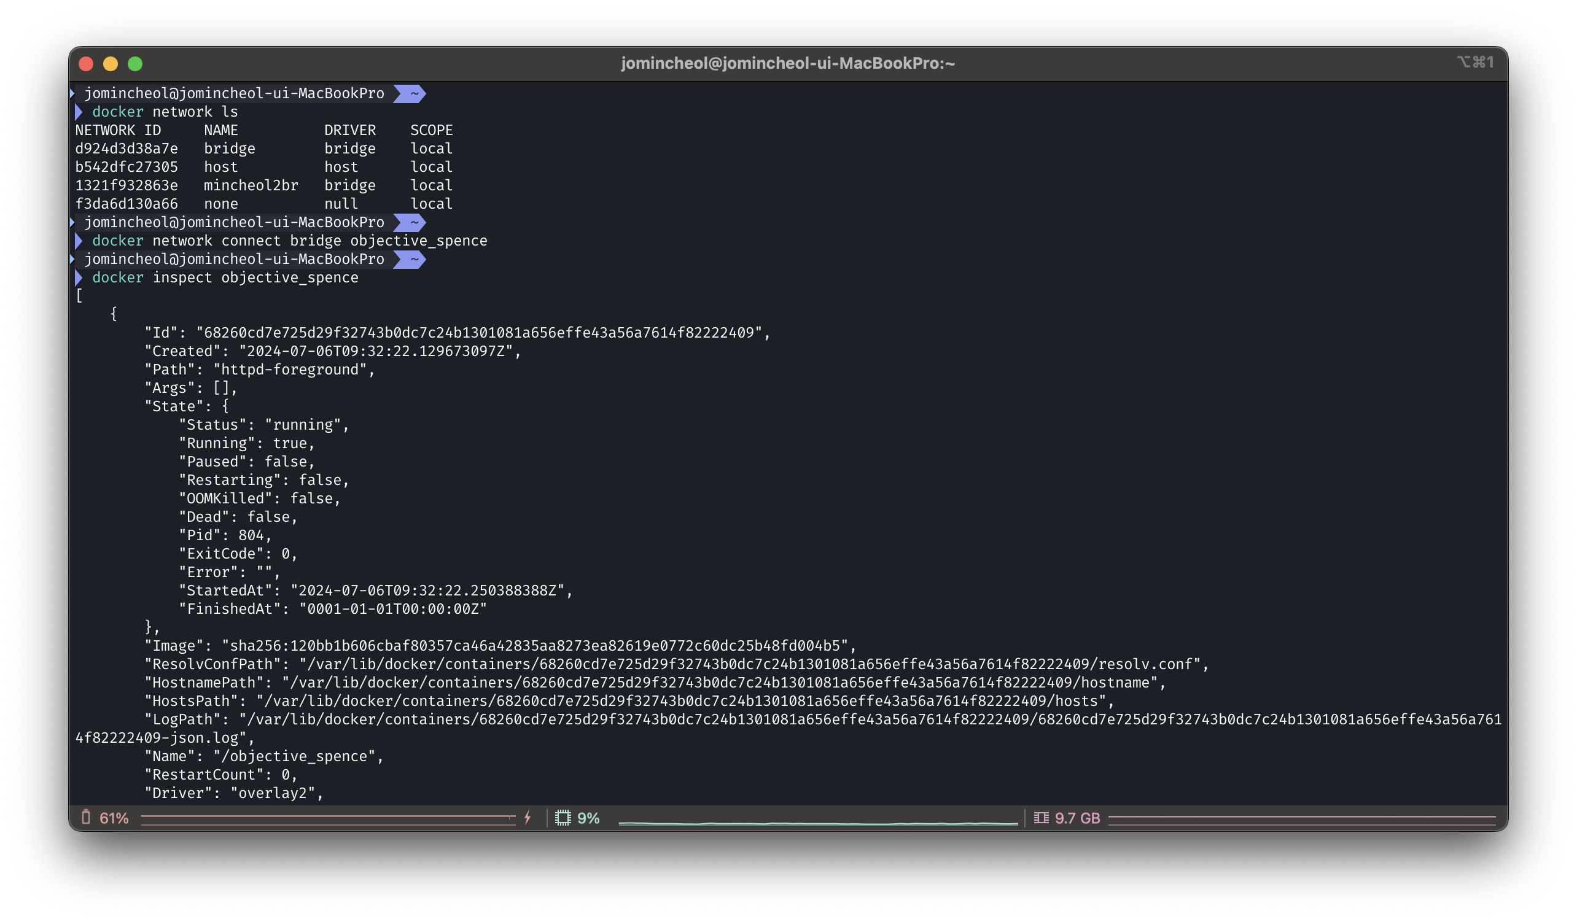Click the green zoom window button

(x=135, y=64)
